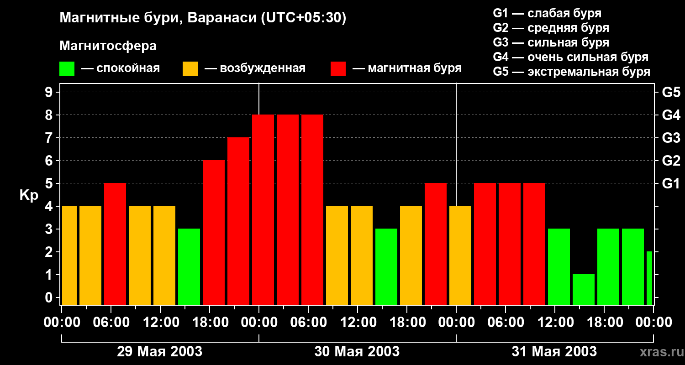
Task: Click the 'G4 — очень сильная буря' legend line
Action: 570,57
